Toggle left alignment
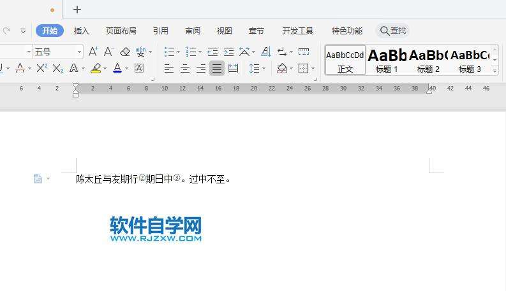Screen dimensions: 506x291 coord(169,68)
